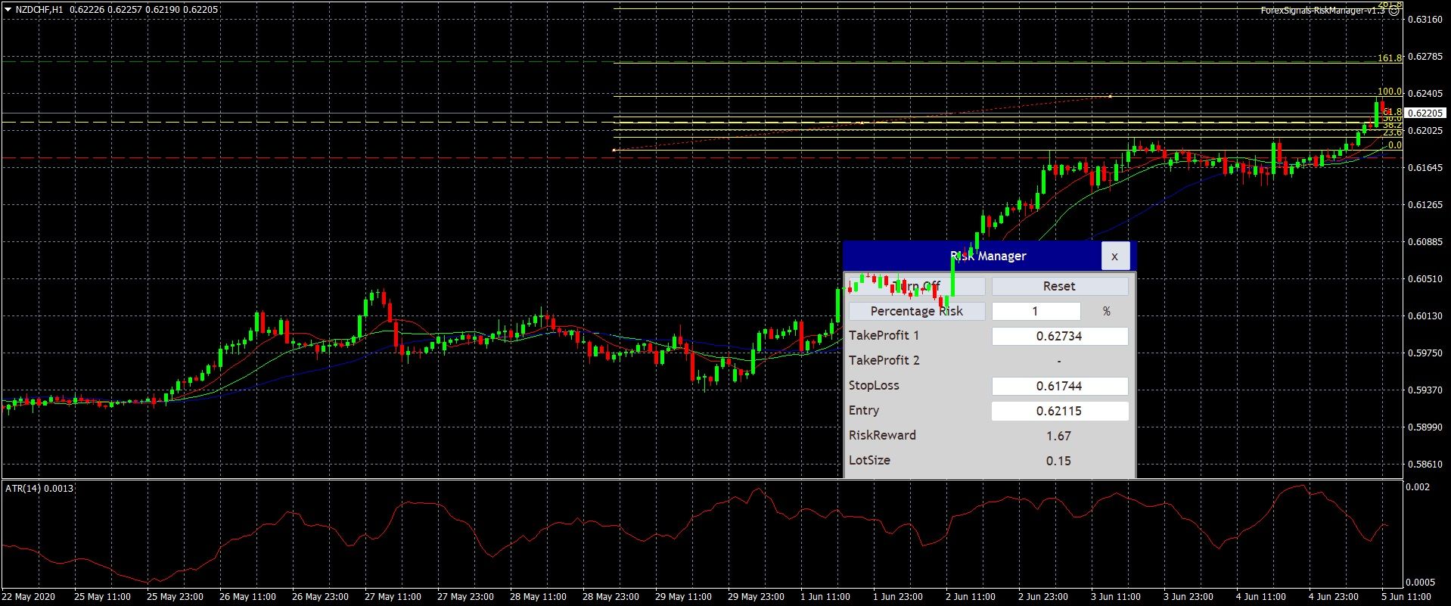Screen dimensions: 1451x606
Task: Open the chart menu triangle beside NZDCHF,H1
Action: coord(8,10)
